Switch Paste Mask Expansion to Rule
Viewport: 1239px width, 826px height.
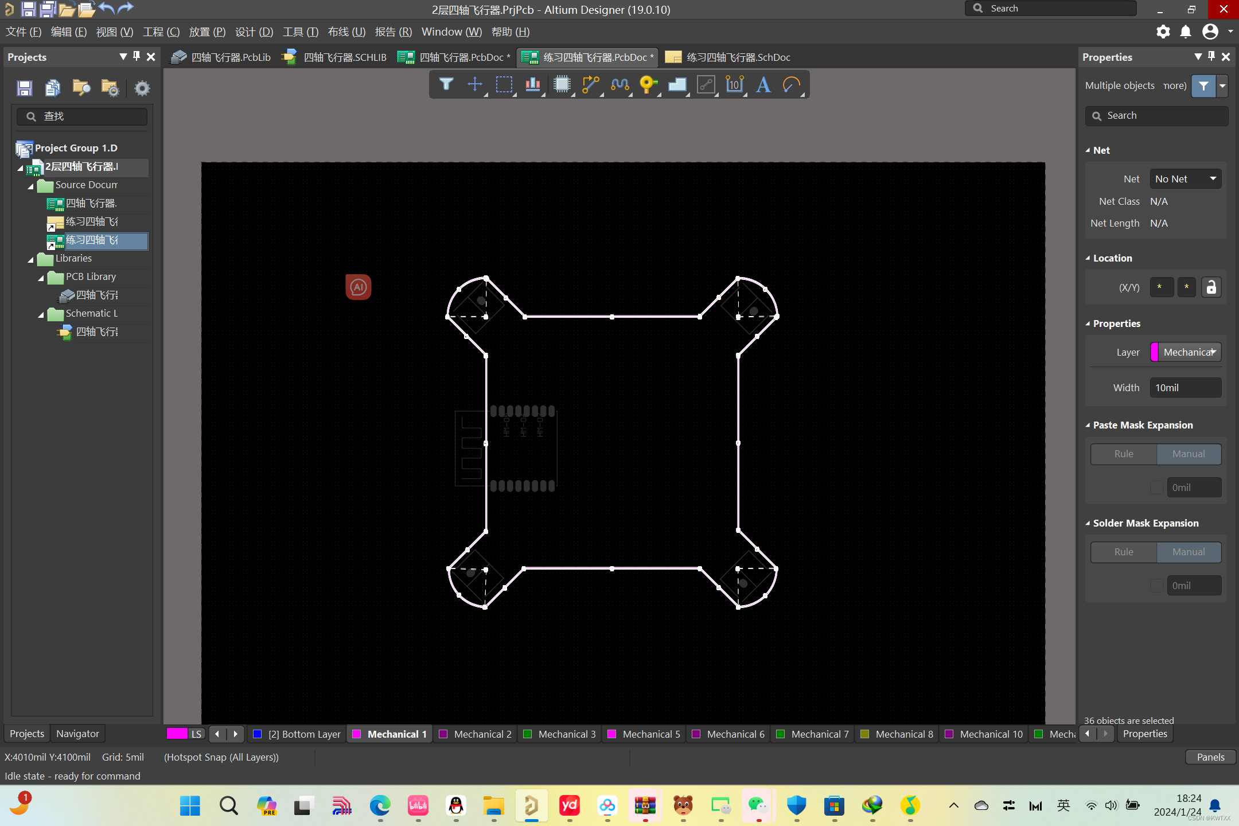1123,454
